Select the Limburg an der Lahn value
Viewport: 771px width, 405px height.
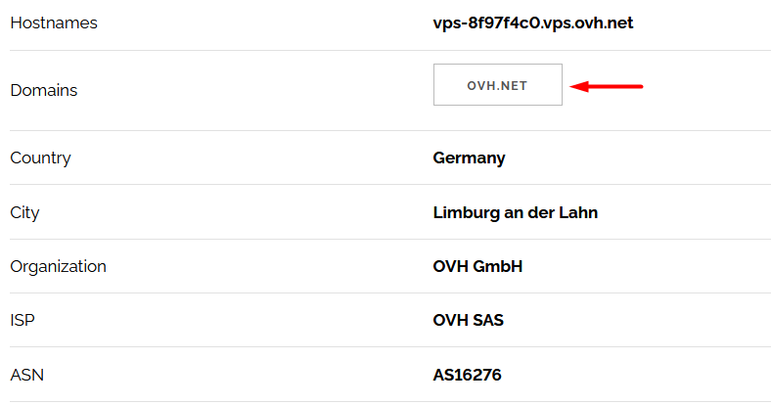(516, 213)
